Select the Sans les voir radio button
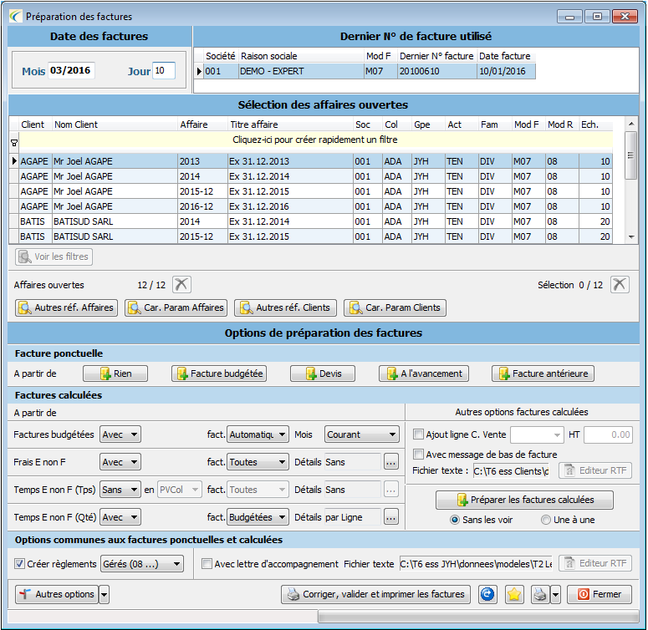Viewport: 648px width, 630px height. pyautogui.click(x=455, y=520)
